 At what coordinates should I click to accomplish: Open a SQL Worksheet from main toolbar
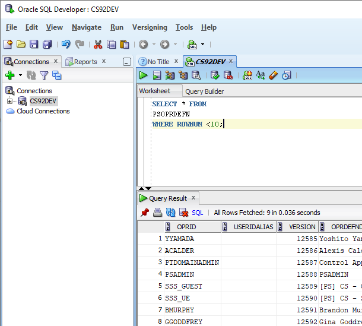(x=192, y=44)
